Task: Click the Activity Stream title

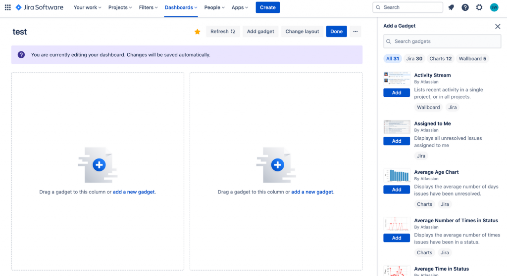Action: pos(432,75)
